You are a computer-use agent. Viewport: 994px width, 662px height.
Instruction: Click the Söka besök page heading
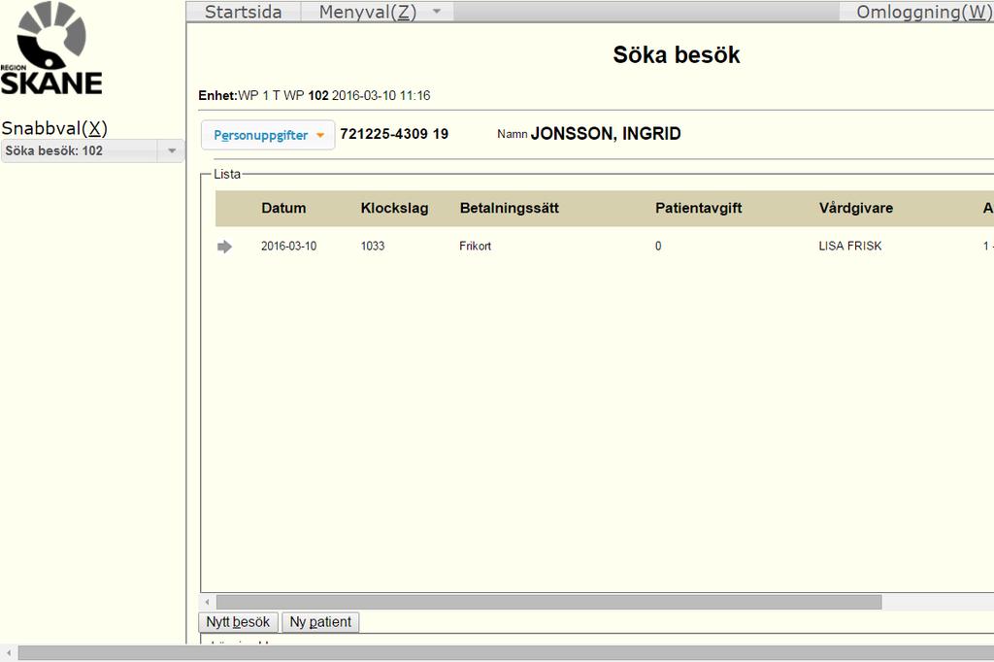(677, 55)
